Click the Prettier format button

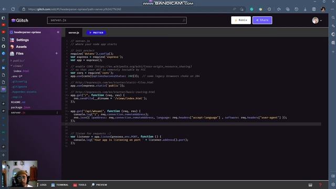tap(97, 33)
